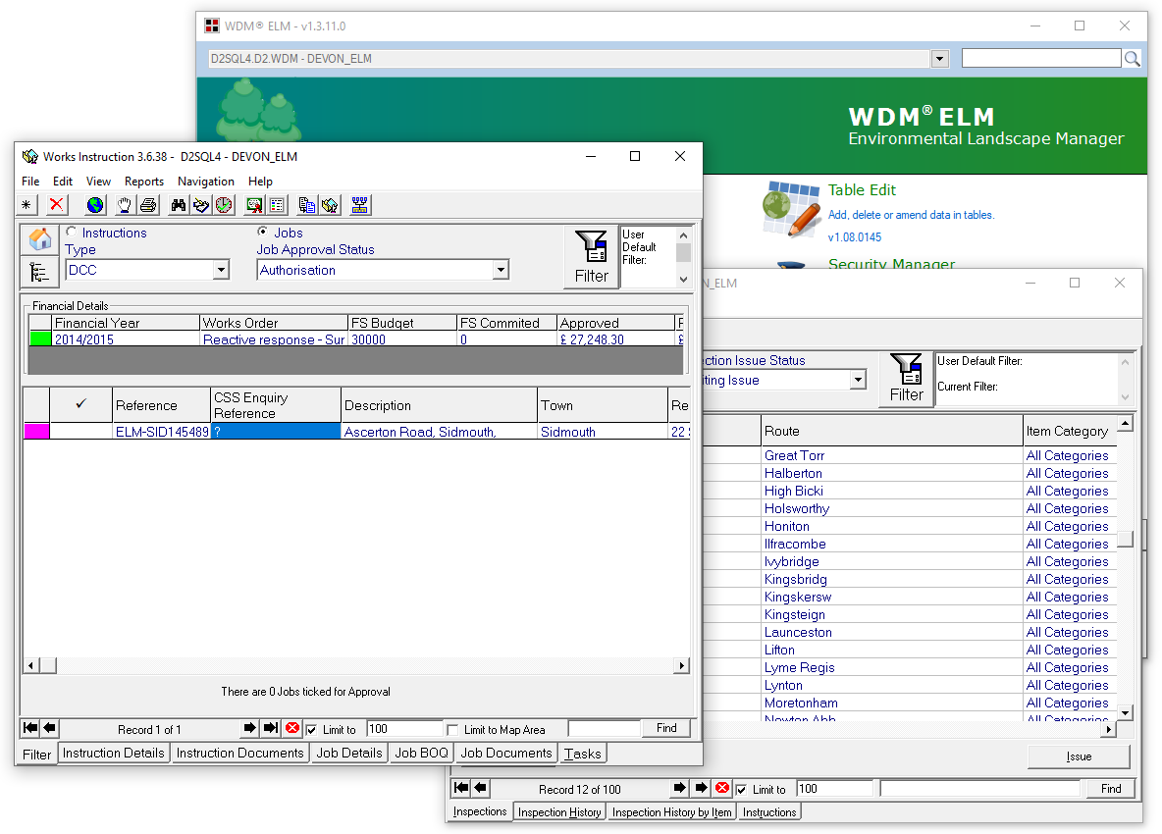Open the Table Edit link

862,190
